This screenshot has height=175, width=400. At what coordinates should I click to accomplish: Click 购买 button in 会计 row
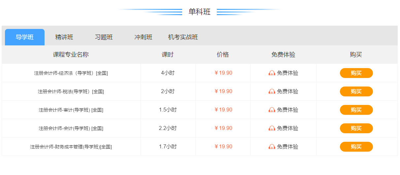[356, 128]
